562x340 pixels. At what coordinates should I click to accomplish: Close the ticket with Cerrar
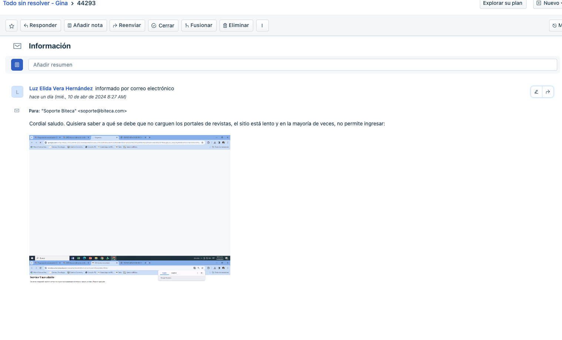[x=163, y=26]
